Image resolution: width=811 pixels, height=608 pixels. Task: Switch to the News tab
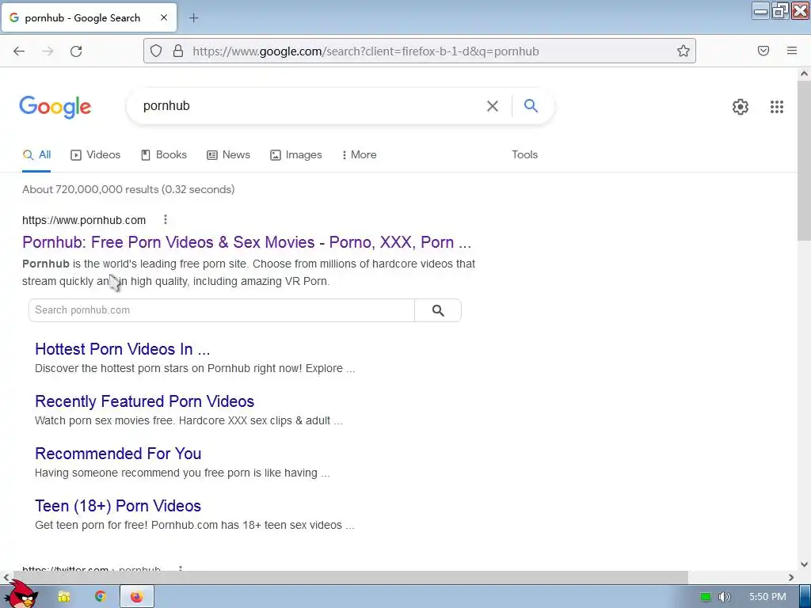pyautogui.click(x=228, y=154)
